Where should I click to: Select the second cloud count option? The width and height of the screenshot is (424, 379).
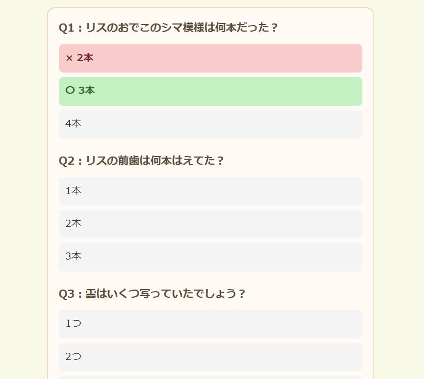211,357
